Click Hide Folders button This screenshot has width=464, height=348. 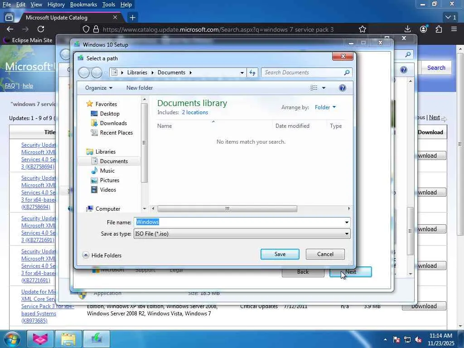click(102, 255)
